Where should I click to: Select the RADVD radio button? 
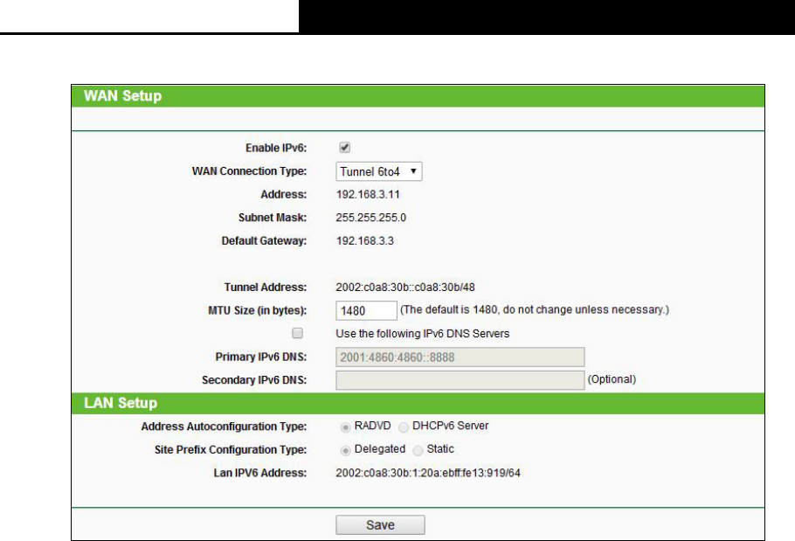point(345,427)
